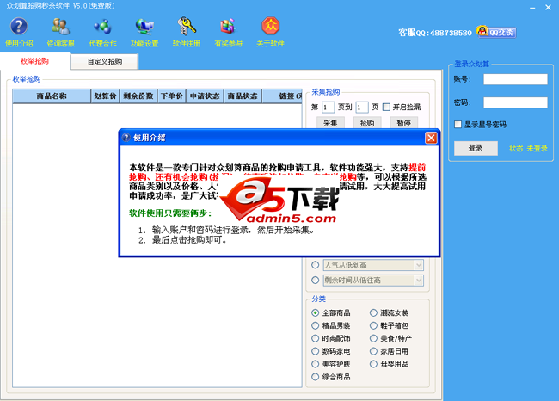The width and height of the screenshot is (559, 401).
Task: Select the 美食/特产 category
Action: (x=373, y=338)
